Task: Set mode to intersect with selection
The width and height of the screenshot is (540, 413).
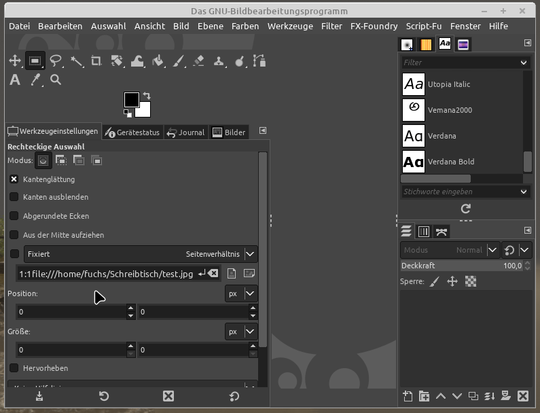Action: click(96, 160)
